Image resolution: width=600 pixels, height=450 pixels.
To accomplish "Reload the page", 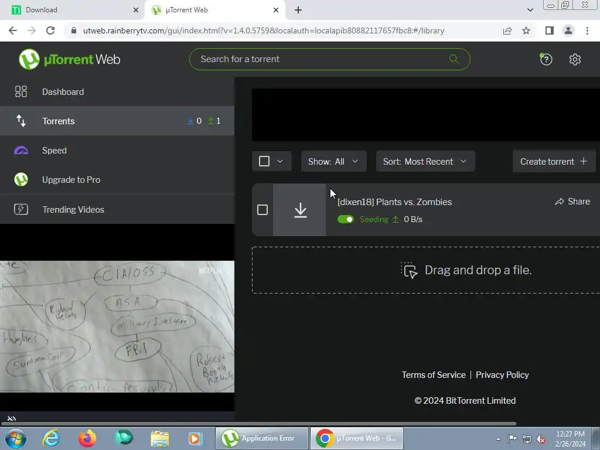I will coord(50,30).
